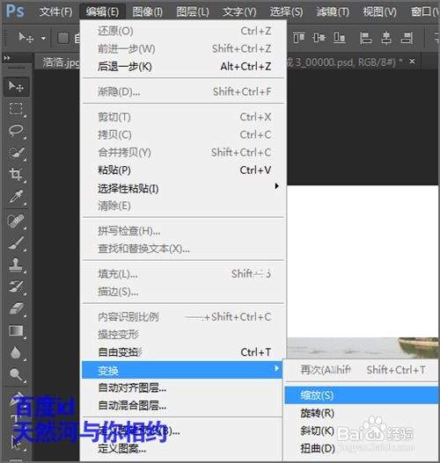The height and width of the screenshot is (463, 440).
Task: Open the 滤镜(T) menu
Action: 333,11
